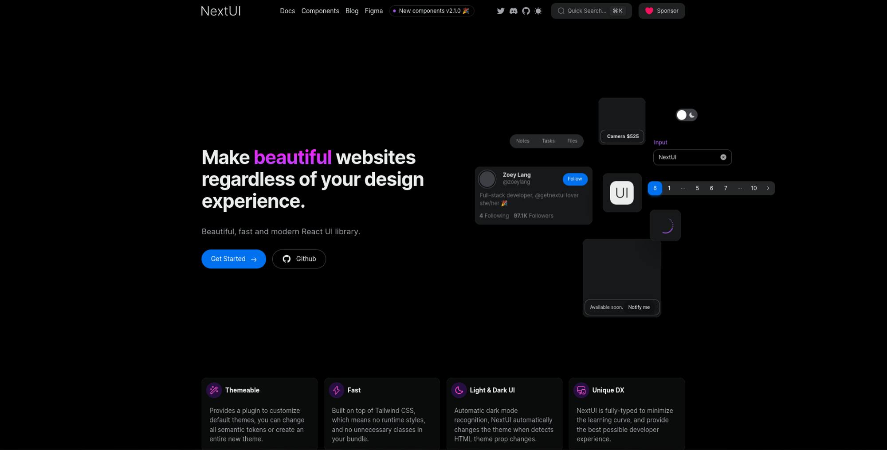The image size is (887, 450).
Task: Click the Sponsor button
Action: (x=662, y=11)
